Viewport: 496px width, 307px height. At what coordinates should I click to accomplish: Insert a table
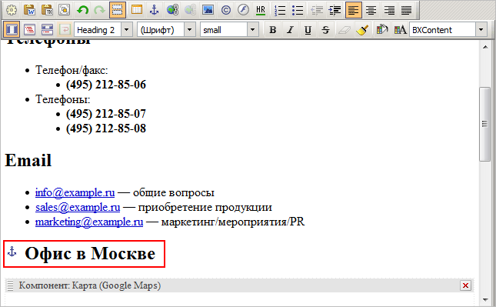(x=137, y=10)
